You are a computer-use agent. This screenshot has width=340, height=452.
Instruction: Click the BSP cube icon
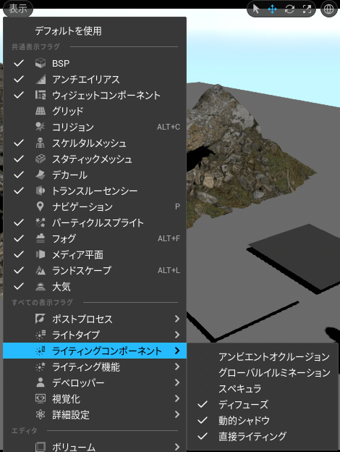tap(41, 63)
